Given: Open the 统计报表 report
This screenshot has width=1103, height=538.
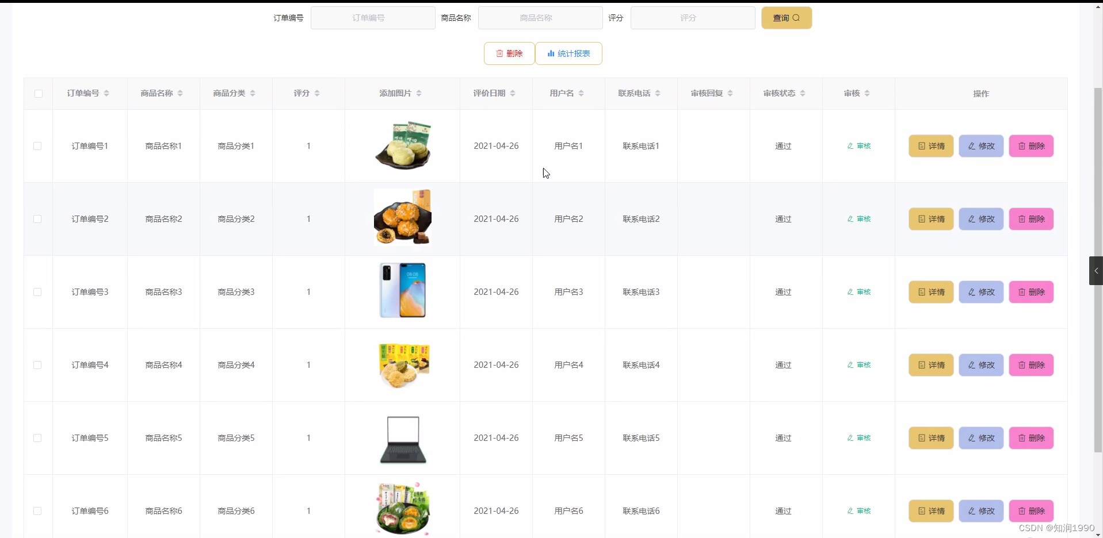Looking at the screenshot, I should pos(568,53).
